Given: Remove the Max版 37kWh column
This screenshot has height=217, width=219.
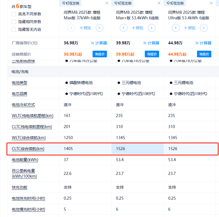Looking at the screenshot, I should (107, 3).
